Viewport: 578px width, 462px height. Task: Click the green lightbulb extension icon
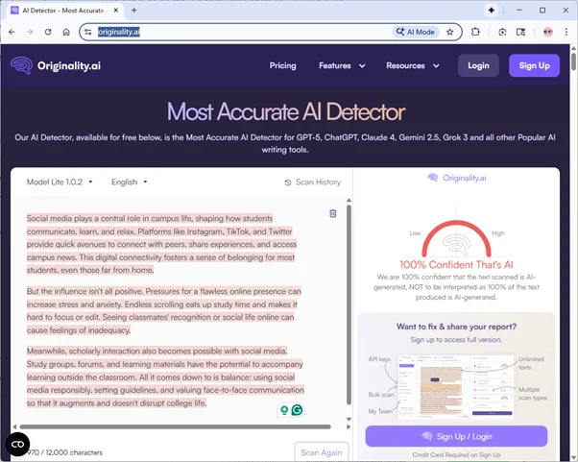284,409
